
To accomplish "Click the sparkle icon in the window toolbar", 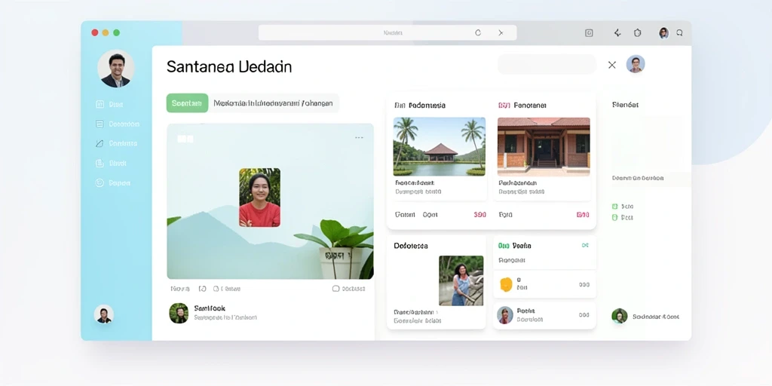I will click(617, 33).
